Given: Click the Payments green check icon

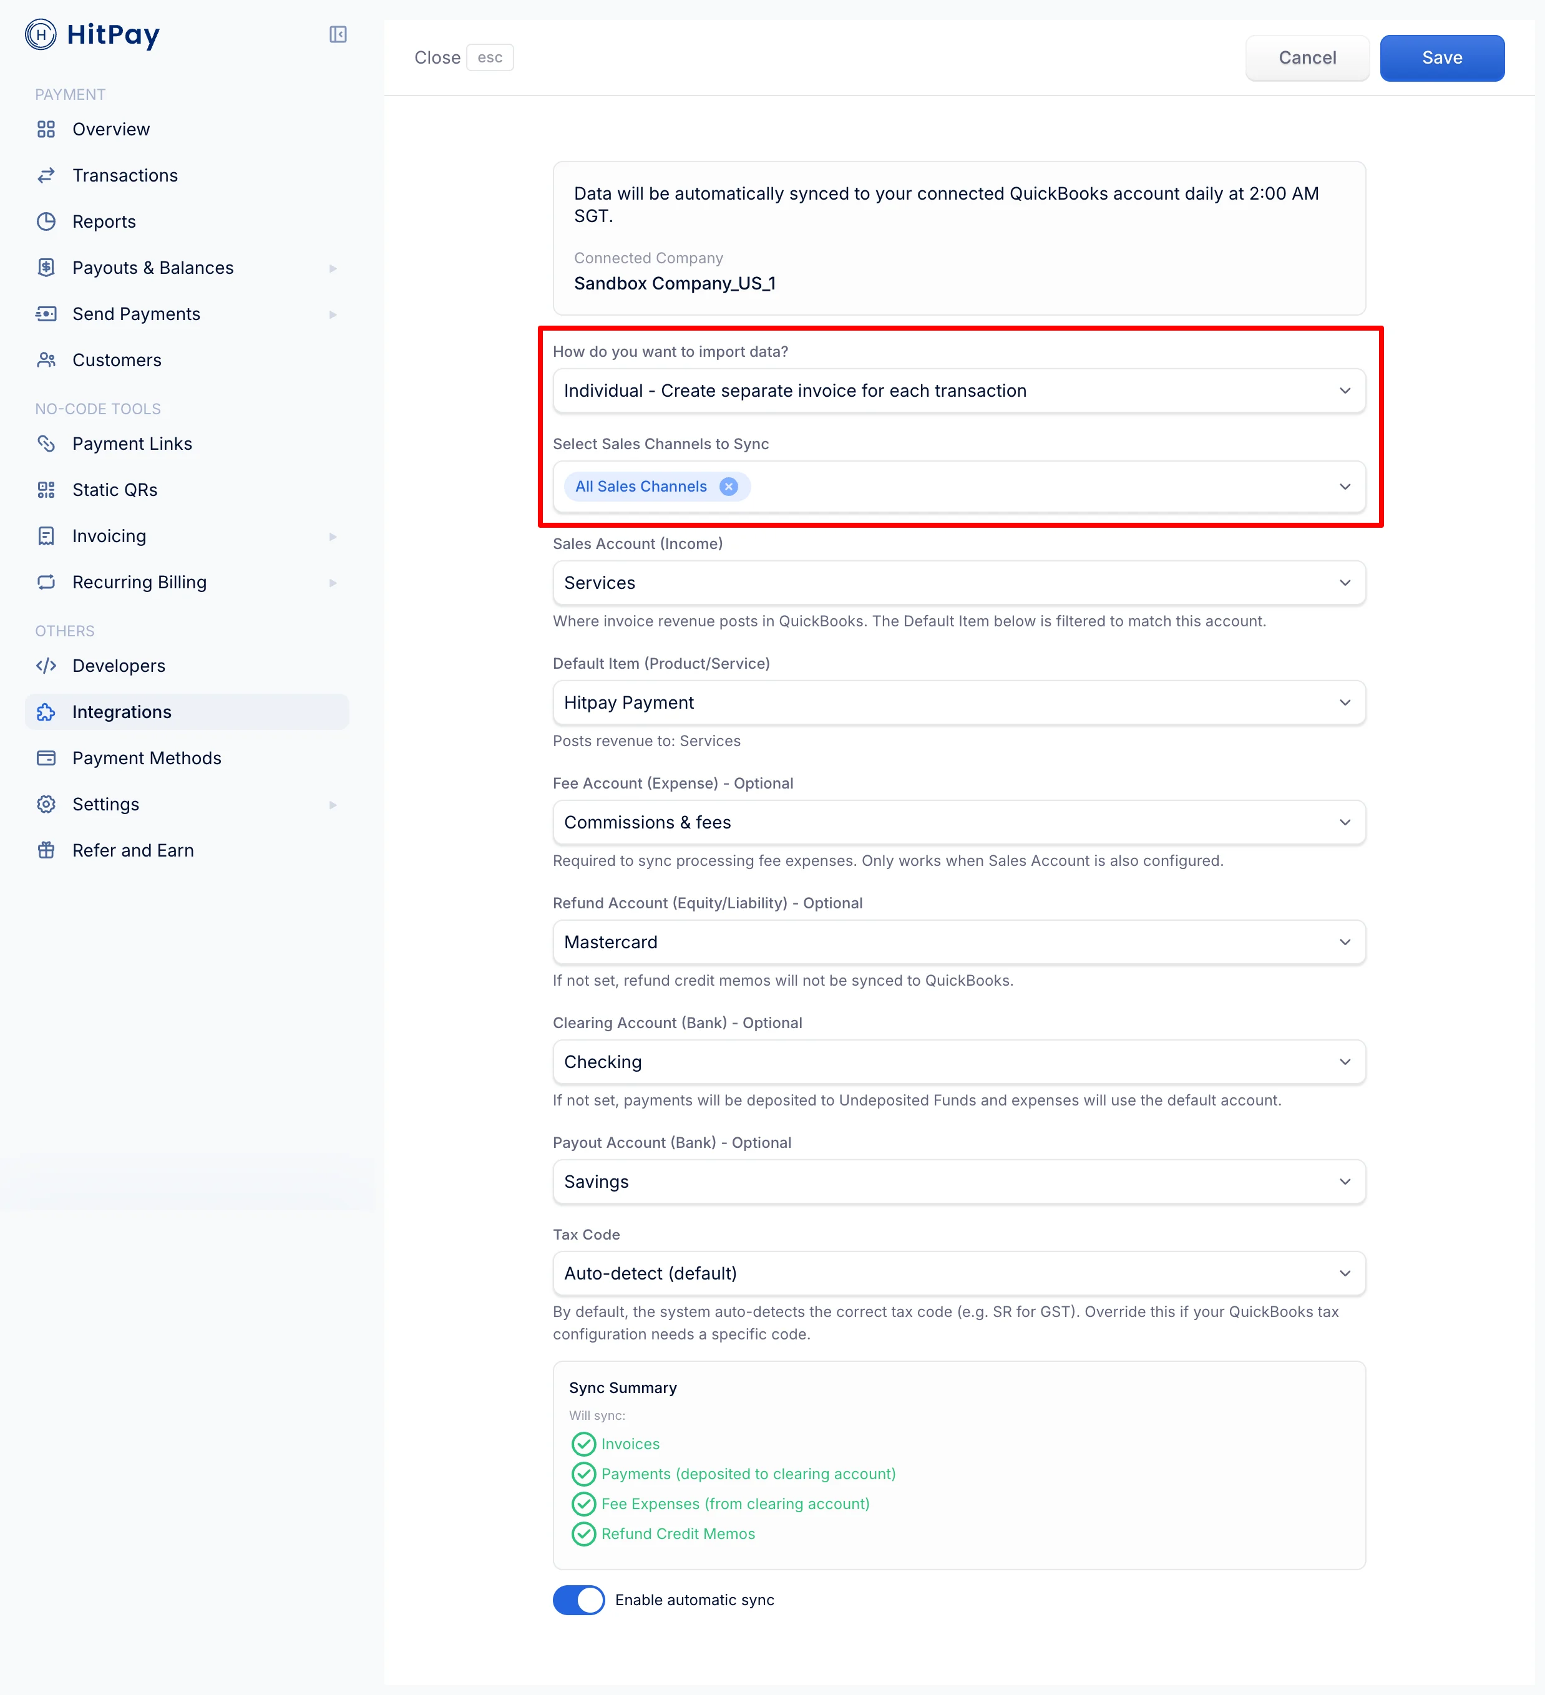Looking at the screenshot, I should click(x=583, y=1475).
